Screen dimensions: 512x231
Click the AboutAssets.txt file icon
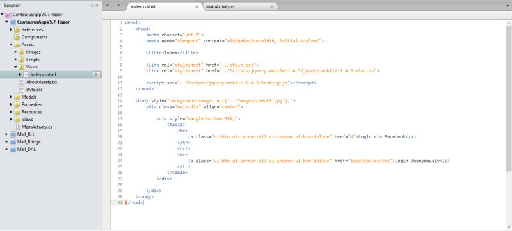pyautogui.click(x=22, y=82)
